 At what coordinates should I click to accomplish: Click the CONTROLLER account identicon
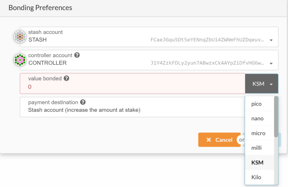click(x=20, y=60)
